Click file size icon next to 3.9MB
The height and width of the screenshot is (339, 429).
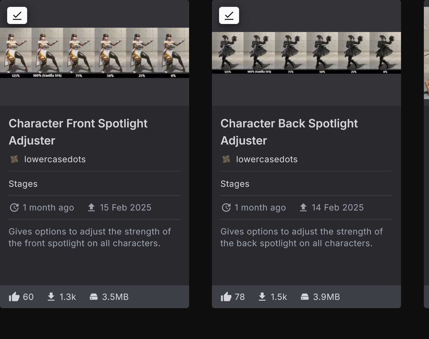[x=305, y=297]
